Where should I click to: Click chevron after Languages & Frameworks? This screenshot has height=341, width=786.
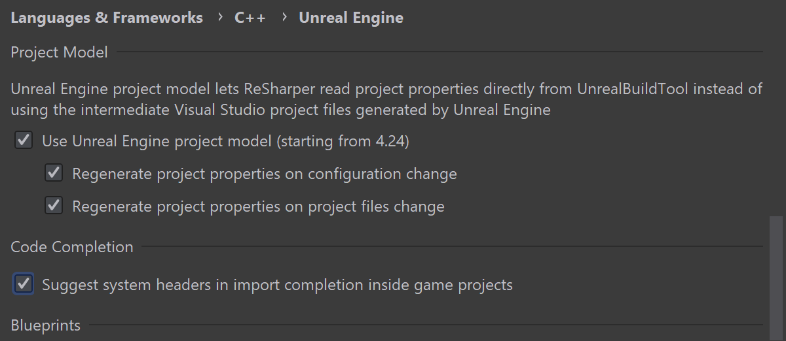click(219, 18)
